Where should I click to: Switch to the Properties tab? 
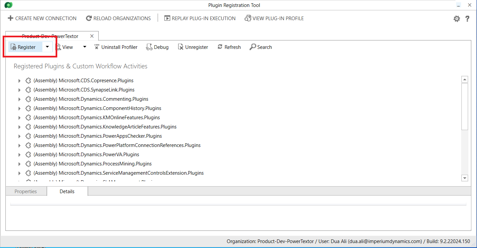click(26, 192)
